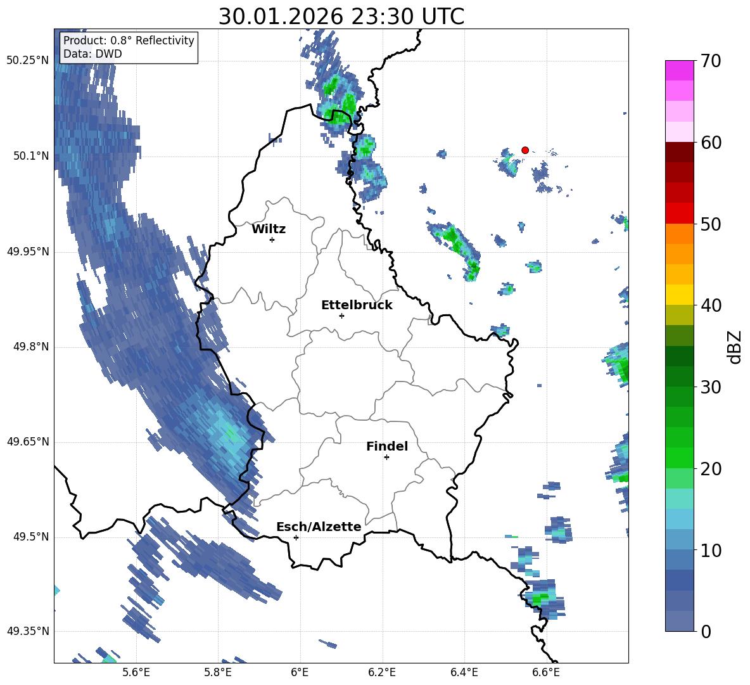Screen dimensions: 750x685
Task: Click the 60 tick label on colorbar
Action: coord(711,143)
